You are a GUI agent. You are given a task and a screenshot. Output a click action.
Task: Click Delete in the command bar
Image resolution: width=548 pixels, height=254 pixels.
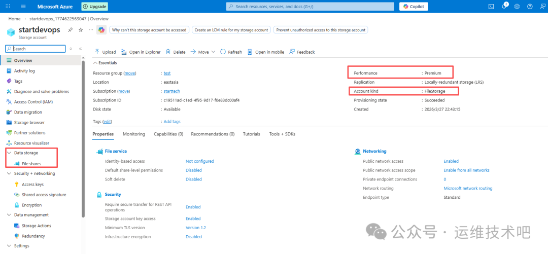point(176,52)
